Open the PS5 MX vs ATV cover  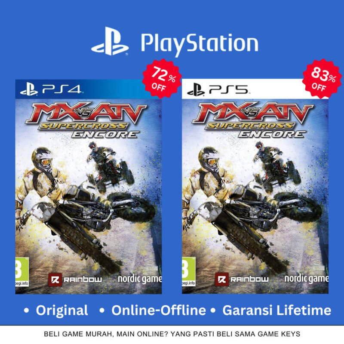coord(255,186)
